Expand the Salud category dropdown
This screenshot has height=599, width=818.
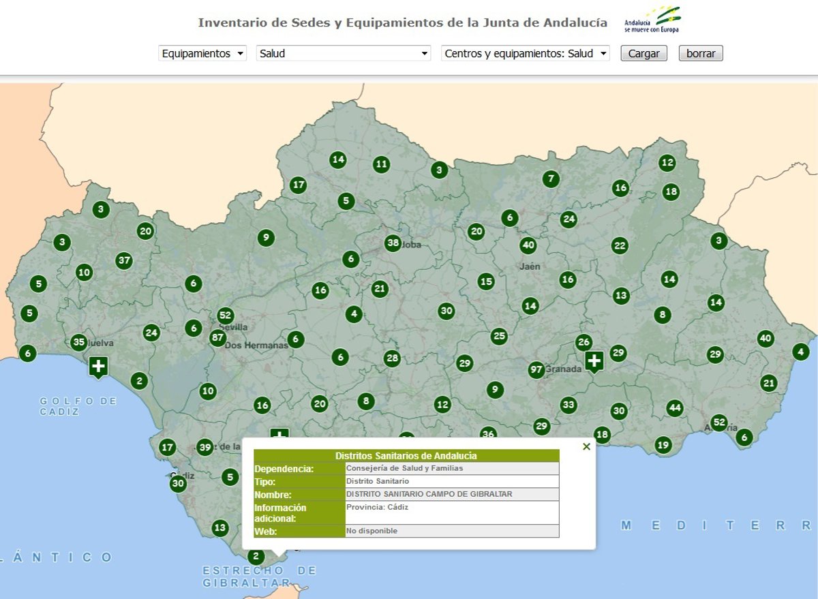tap(344, 53)
